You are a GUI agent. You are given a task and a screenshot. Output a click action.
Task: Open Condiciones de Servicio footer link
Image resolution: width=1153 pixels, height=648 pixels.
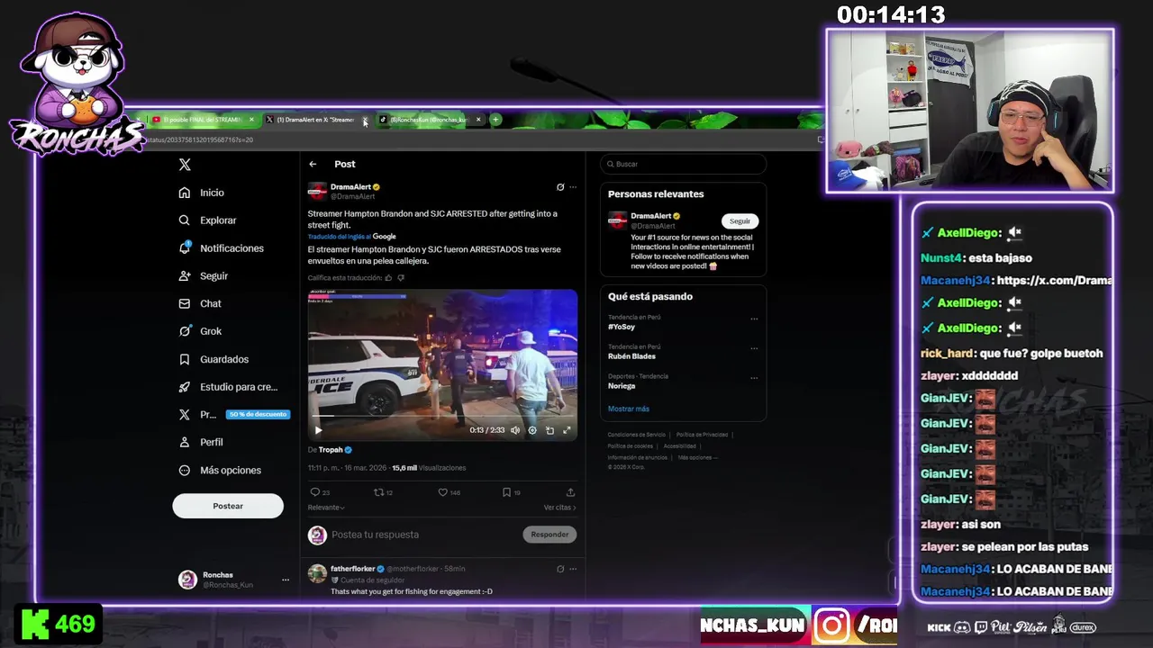pyautogui.click(x=637, y=435)
